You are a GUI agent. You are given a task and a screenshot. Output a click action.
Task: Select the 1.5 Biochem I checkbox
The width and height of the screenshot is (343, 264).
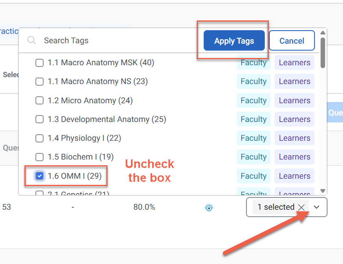(40, 157)
